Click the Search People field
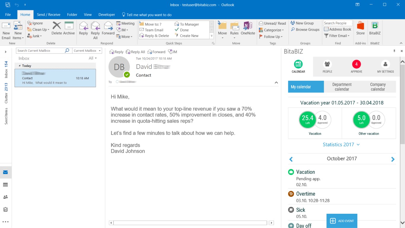 click(338, 23)
